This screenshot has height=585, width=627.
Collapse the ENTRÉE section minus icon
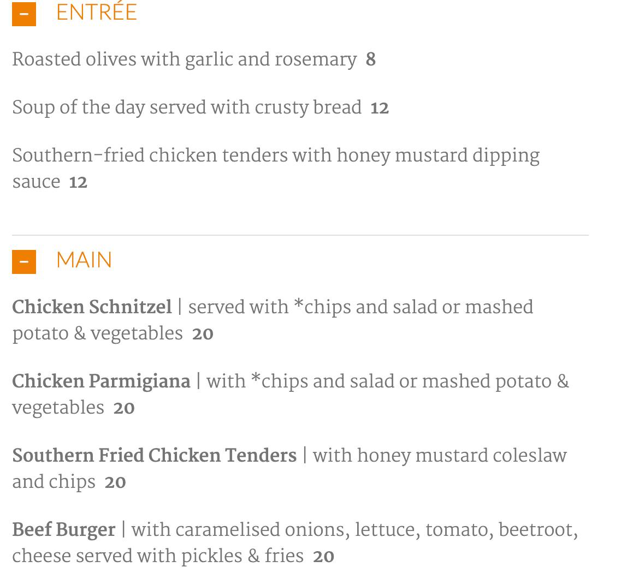(24, 14)
